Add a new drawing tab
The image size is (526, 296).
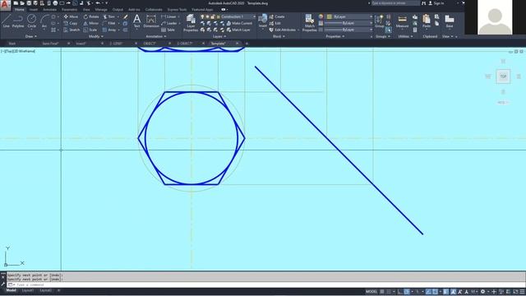(x=247, y=44)
